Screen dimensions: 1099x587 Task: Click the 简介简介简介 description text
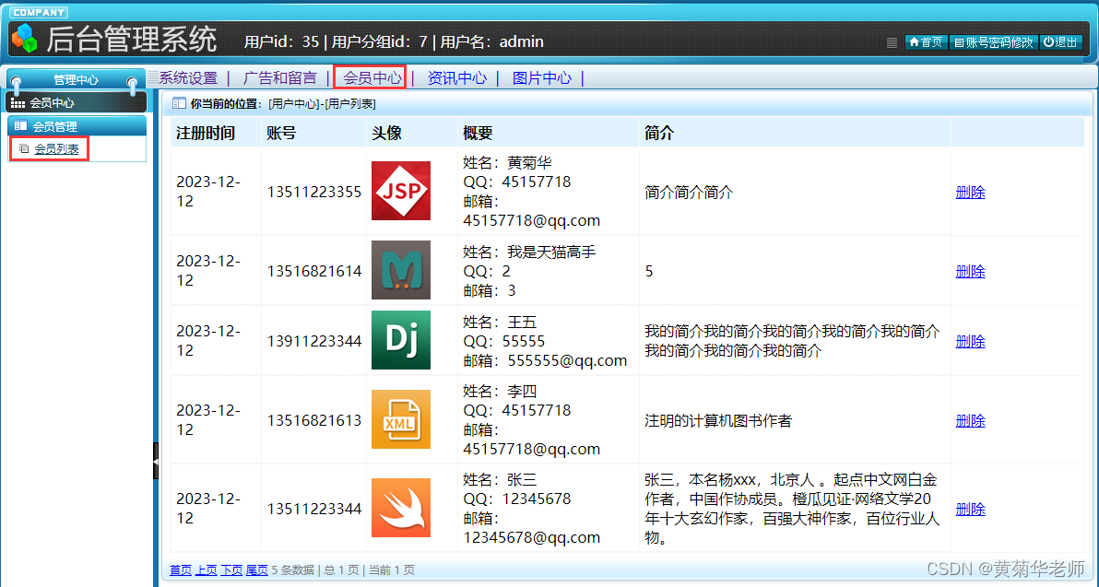pyautogui.click(x=689, y=192)
